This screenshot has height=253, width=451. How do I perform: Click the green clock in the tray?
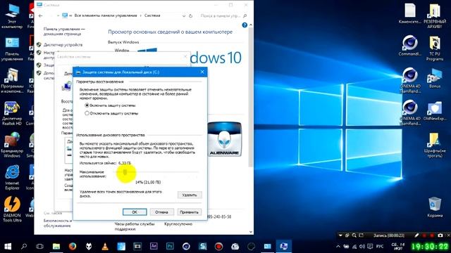430,247
